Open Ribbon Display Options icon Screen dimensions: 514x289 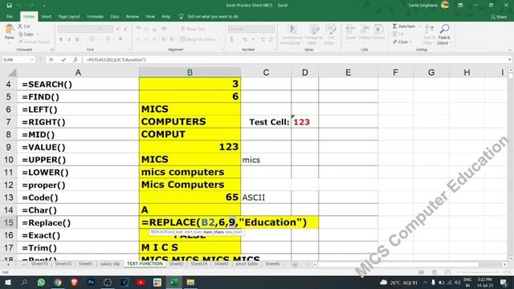click(460, 6)
